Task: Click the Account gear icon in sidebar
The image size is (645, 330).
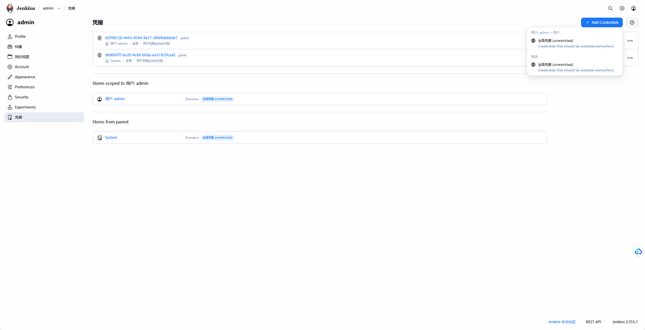Action: click(x=10, y=67)
